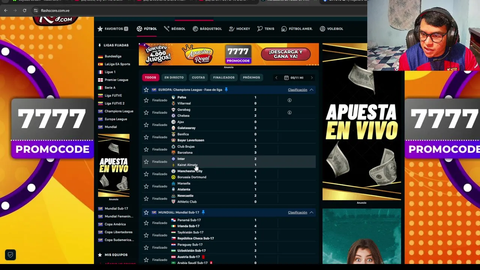Open Copa Libertadores sidebar link

pyautogui.click(x=118, y=232)
